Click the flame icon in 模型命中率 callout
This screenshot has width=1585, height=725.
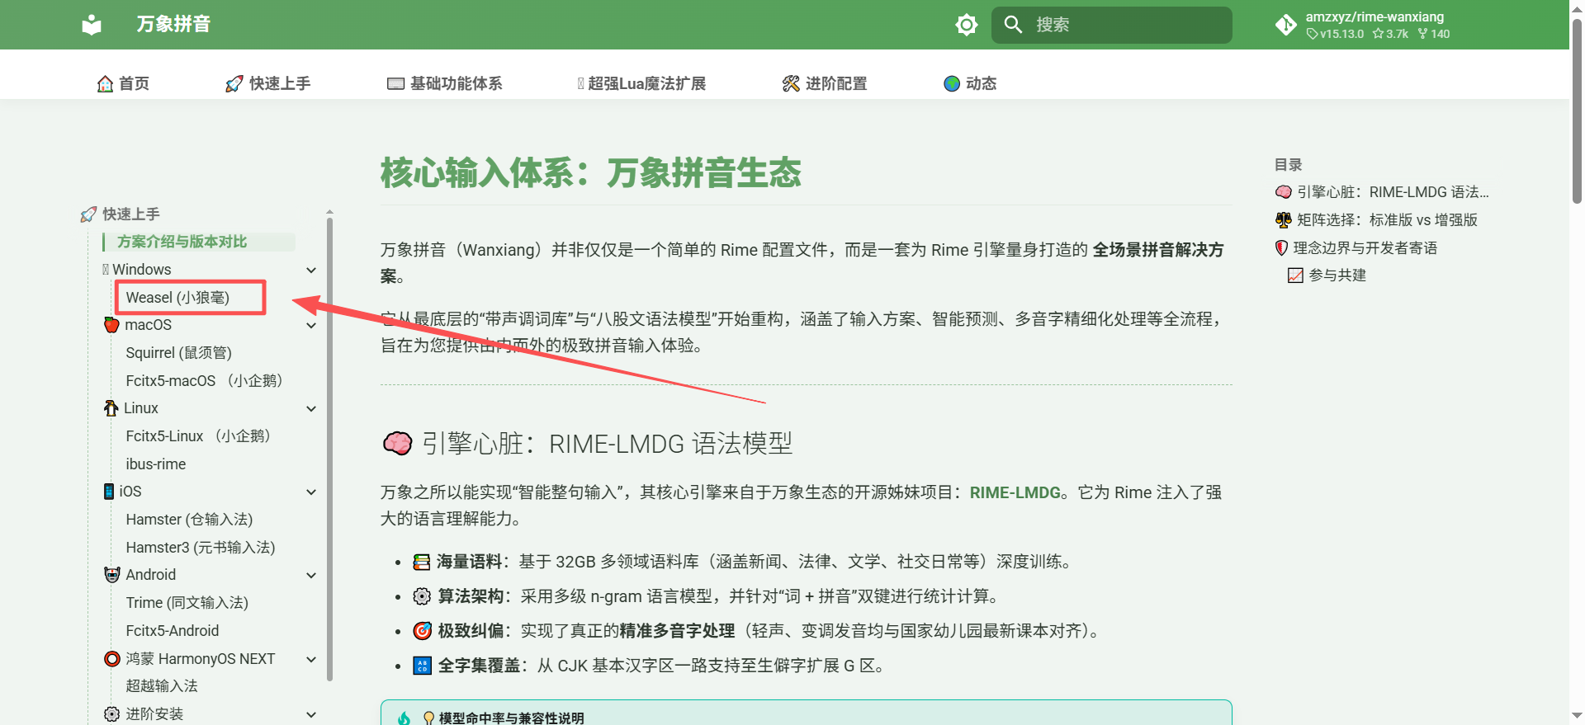pyautogui.click(x=404, y=718)
